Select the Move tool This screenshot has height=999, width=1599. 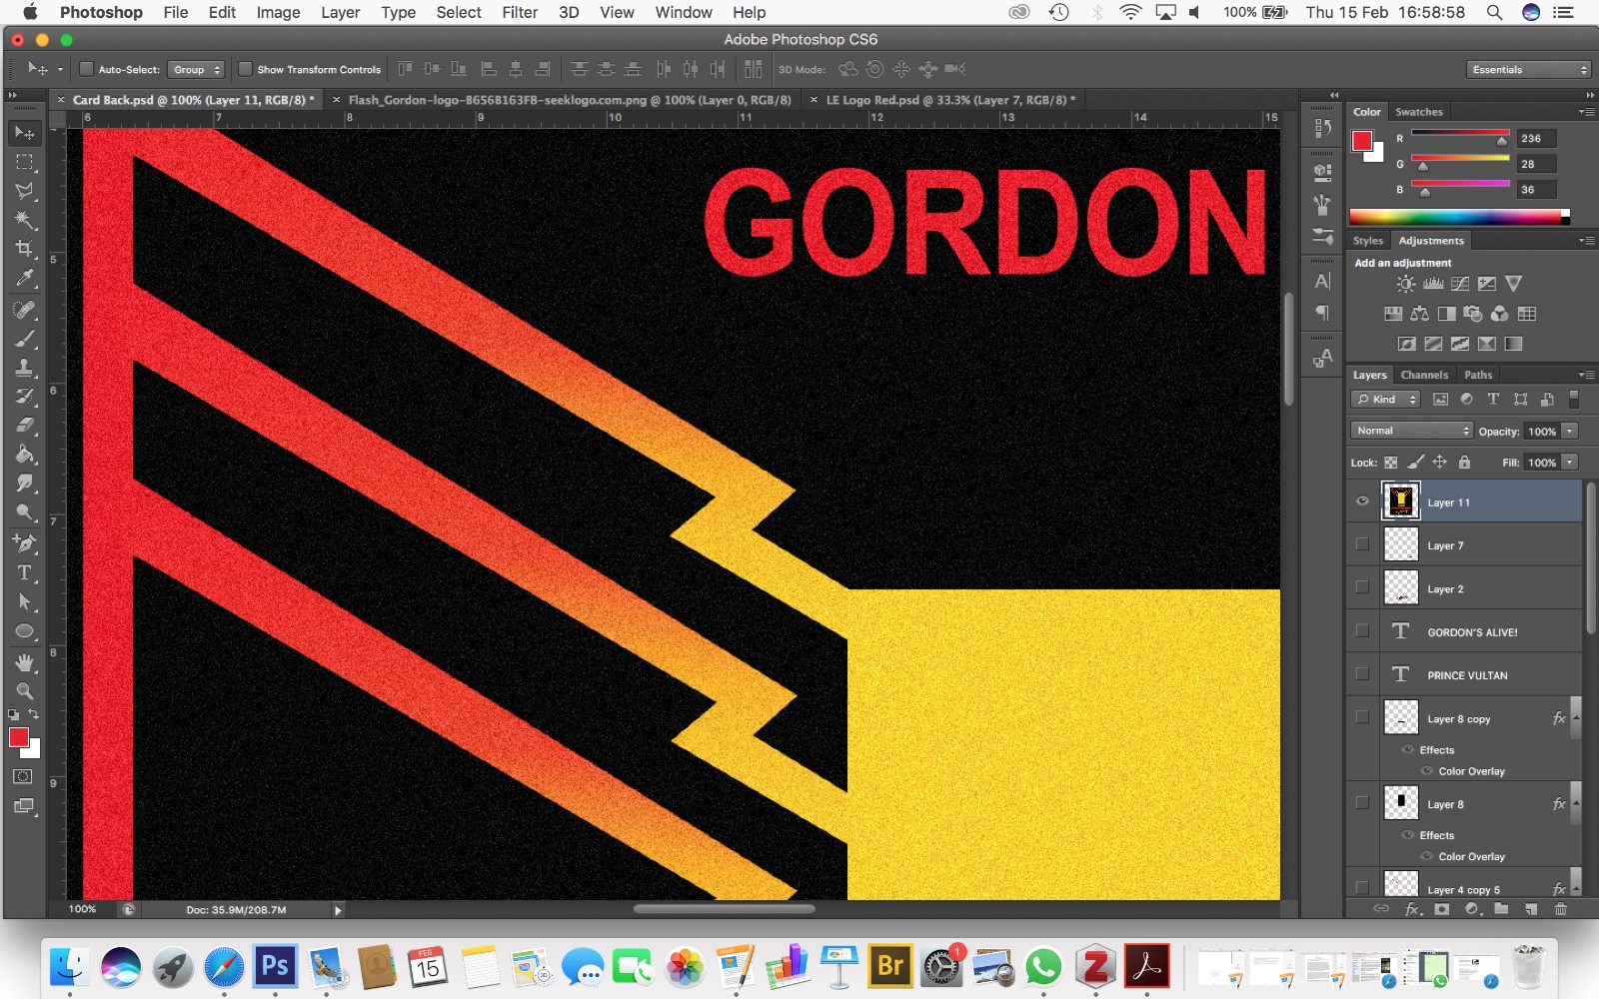24,133
